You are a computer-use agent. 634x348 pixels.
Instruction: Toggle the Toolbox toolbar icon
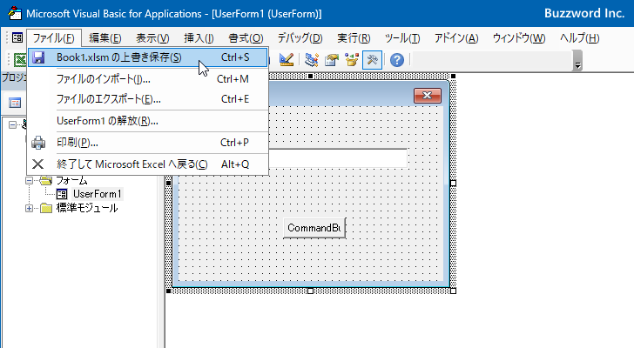click(373, 60)
